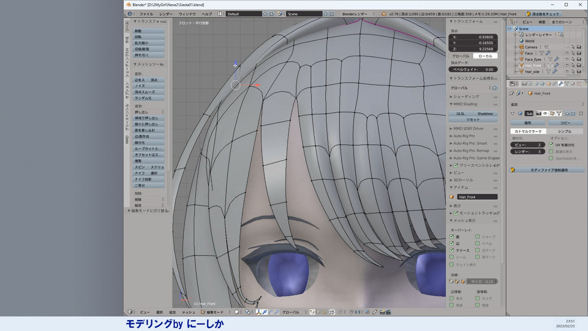Open the mesh Data triangle tab in properties

(x=567, y=84)
